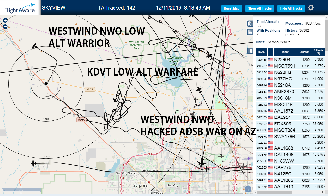
Task: Click the SKYVIEW title text
Action: coord(54,8)
